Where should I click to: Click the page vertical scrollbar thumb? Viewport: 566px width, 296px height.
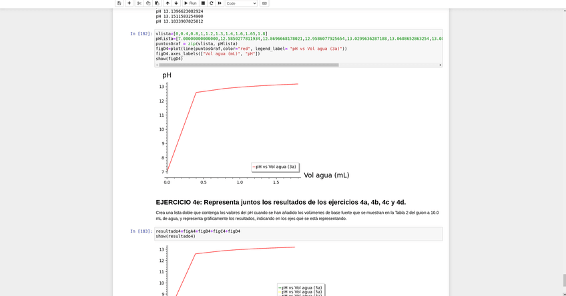click(564, 280)
